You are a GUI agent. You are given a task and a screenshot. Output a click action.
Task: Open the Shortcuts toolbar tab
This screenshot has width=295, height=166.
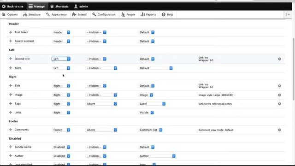point(59,6)
